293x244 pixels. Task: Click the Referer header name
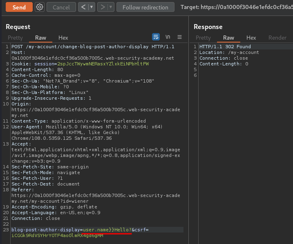click(22, 190)
